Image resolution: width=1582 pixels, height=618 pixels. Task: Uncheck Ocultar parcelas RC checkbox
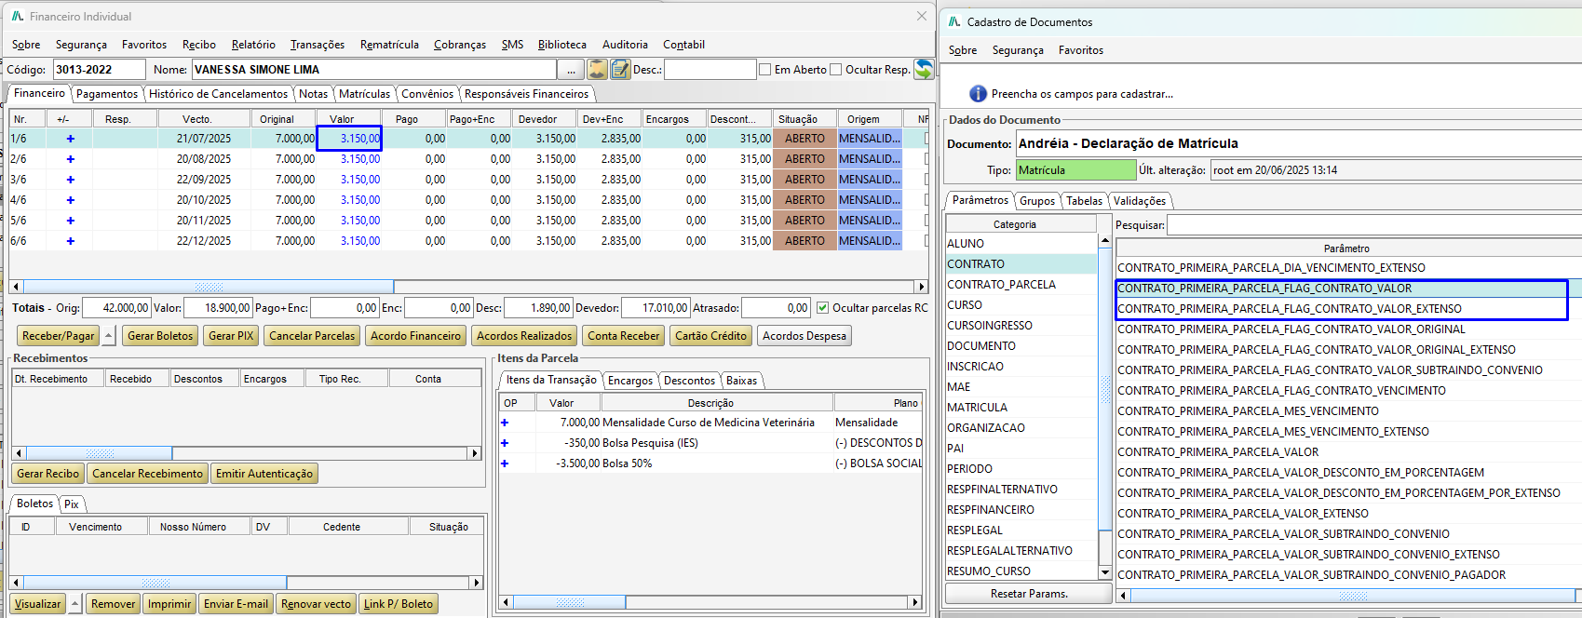point(822,308)
